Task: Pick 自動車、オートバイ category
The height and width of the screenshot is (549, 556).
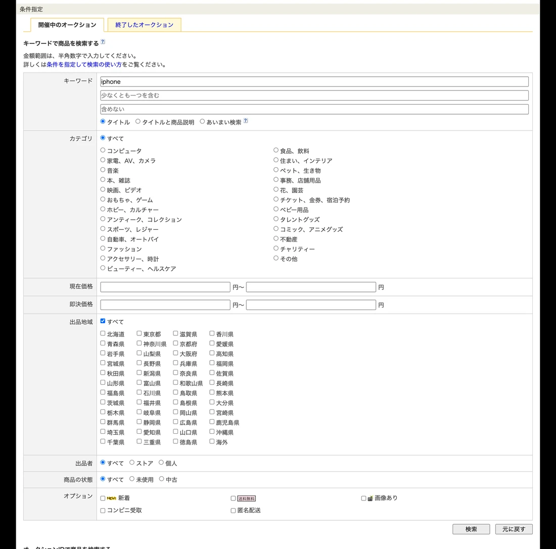Action: tap(103, 239)
